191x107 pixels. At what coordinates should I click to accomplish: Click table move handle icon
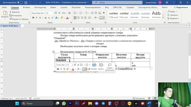pyautogui.click(x=53, y=52)
